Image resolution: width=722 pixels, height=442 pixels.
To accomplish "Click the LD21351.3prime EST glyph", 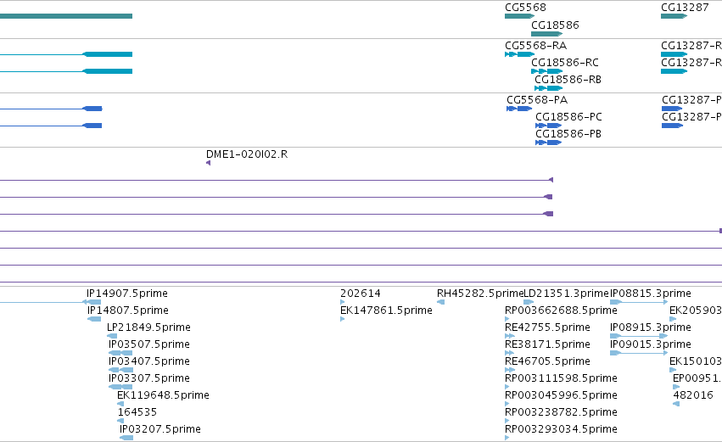I will 529,302.
